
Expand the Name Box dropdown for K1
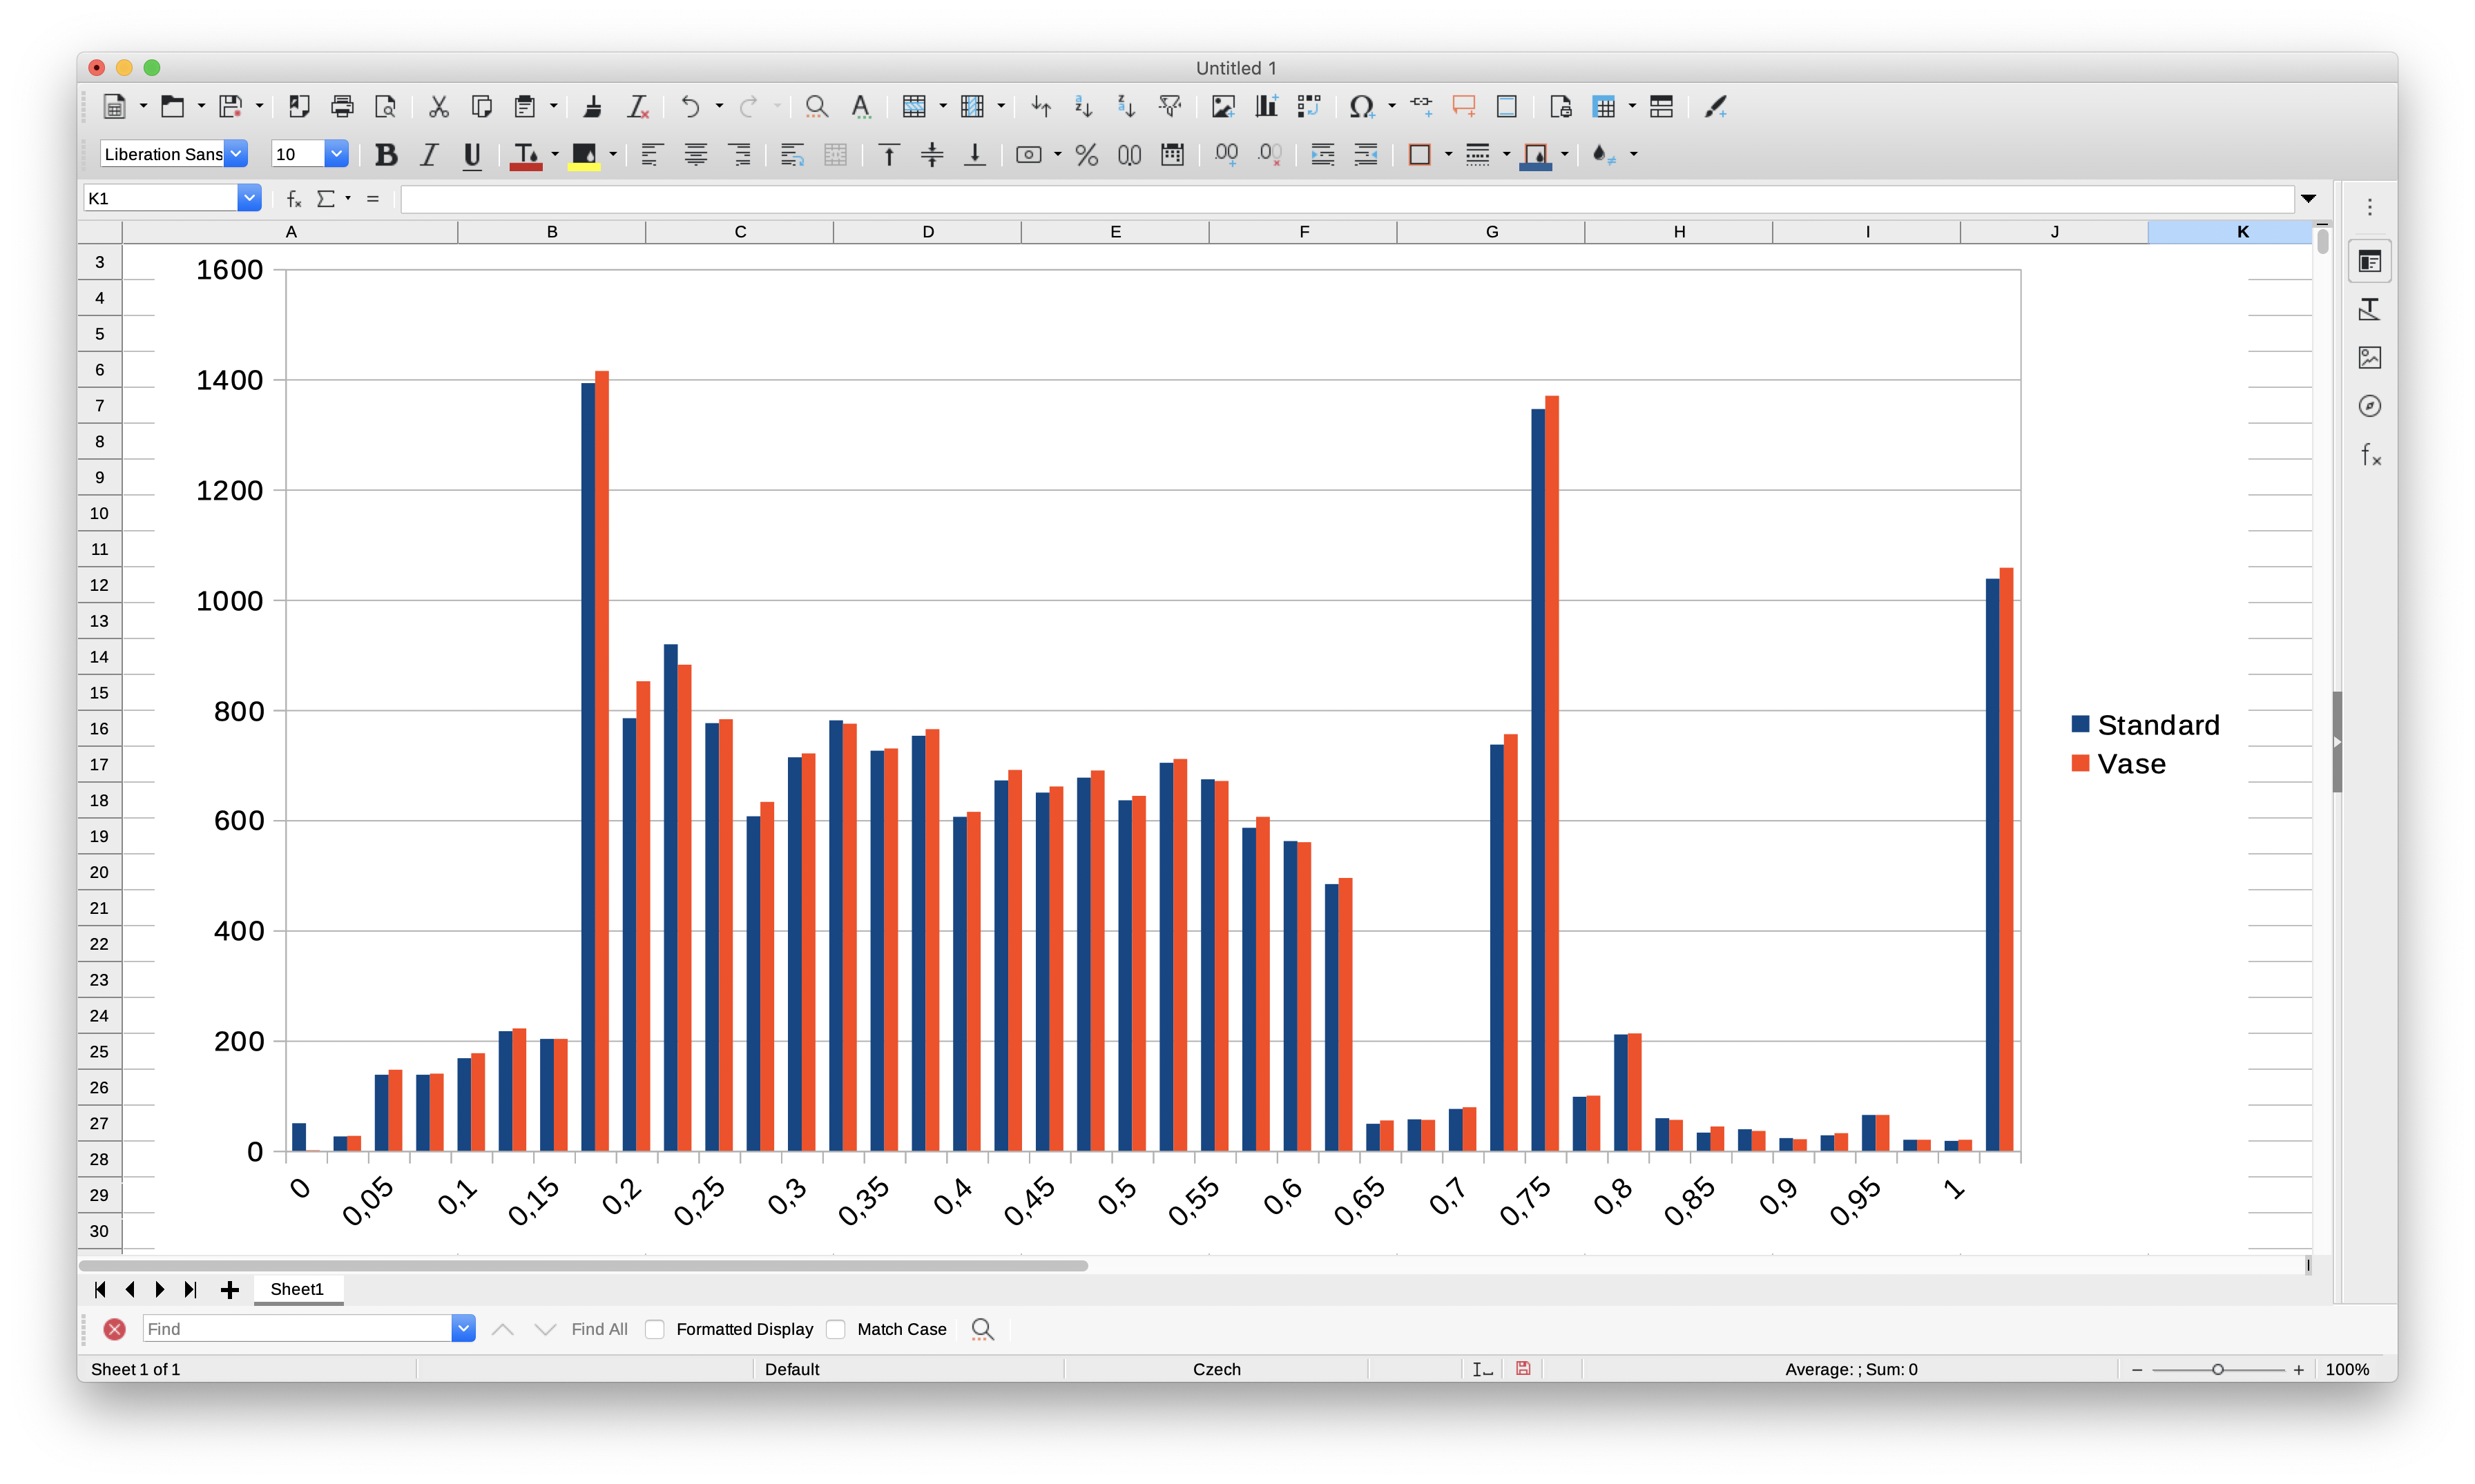click(249, 198)
